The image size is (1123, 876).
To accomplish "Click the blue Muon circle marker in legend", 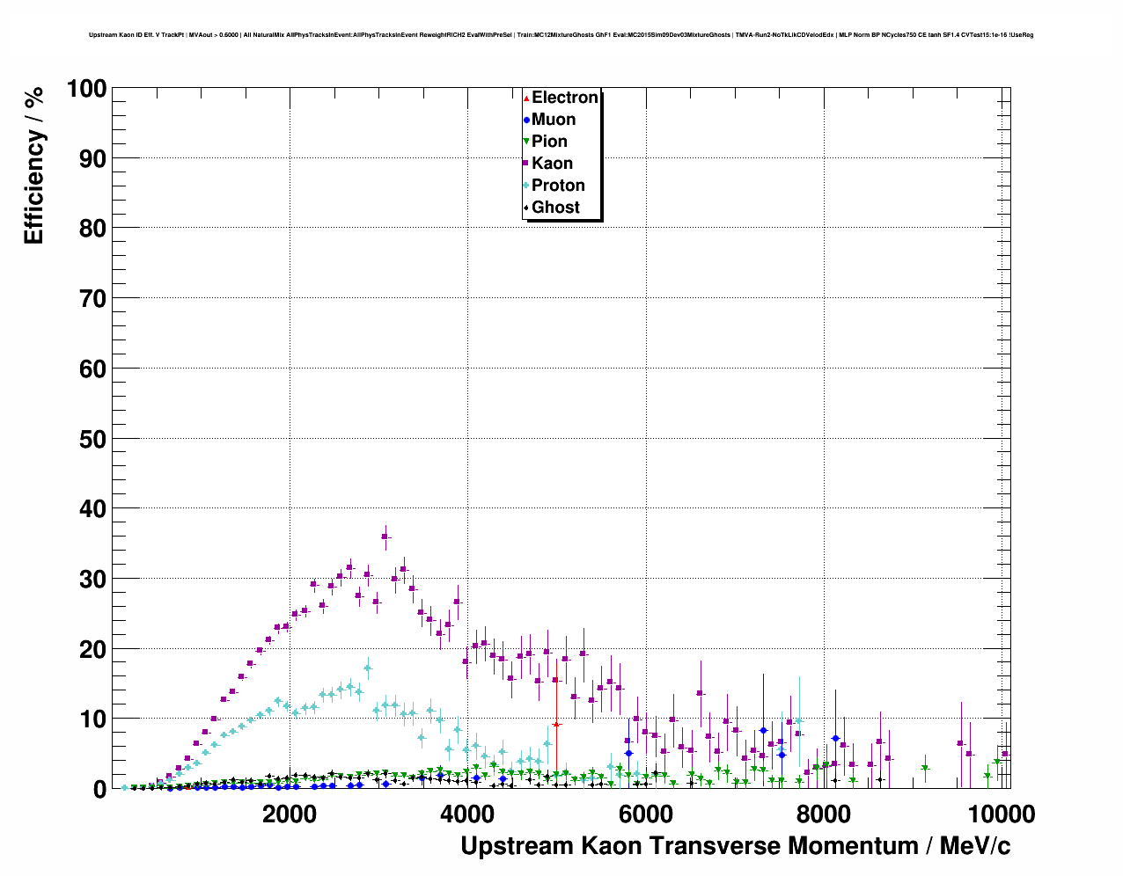I will [x=526, y=120].
